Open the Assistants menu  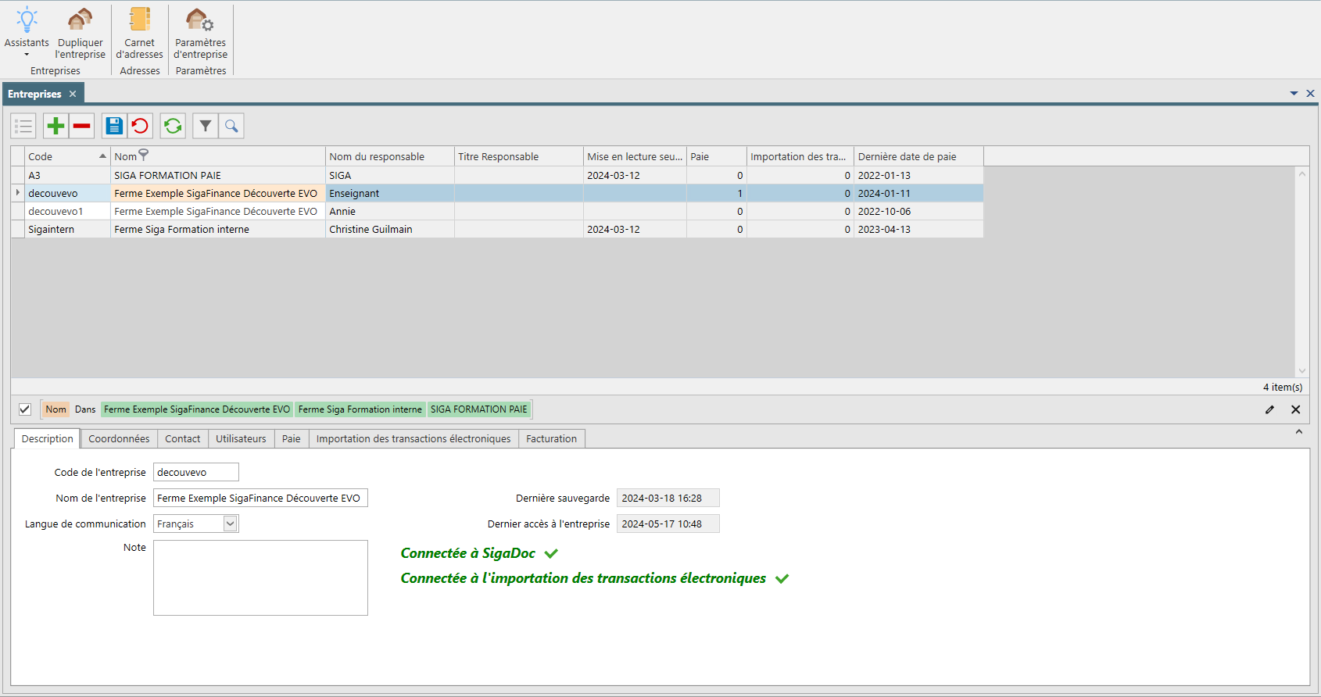(27, 32)
